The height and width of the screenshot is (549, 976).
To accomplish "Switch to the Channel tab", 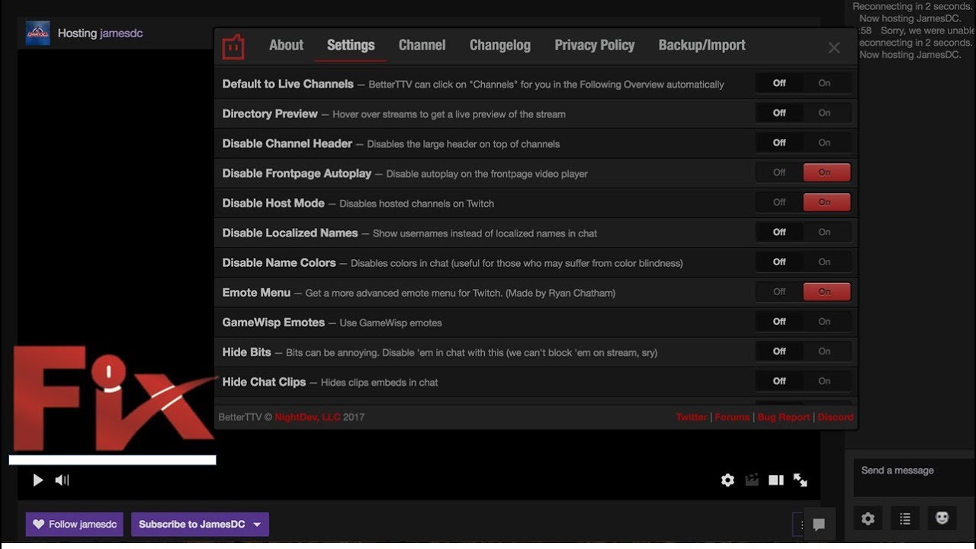I will 422,45.
